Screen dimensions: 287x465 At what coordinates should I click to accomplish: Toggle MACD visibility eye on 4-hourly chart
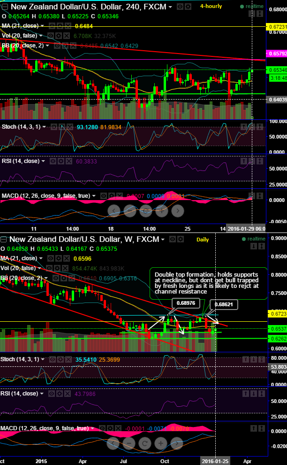[x=103, y=196]
